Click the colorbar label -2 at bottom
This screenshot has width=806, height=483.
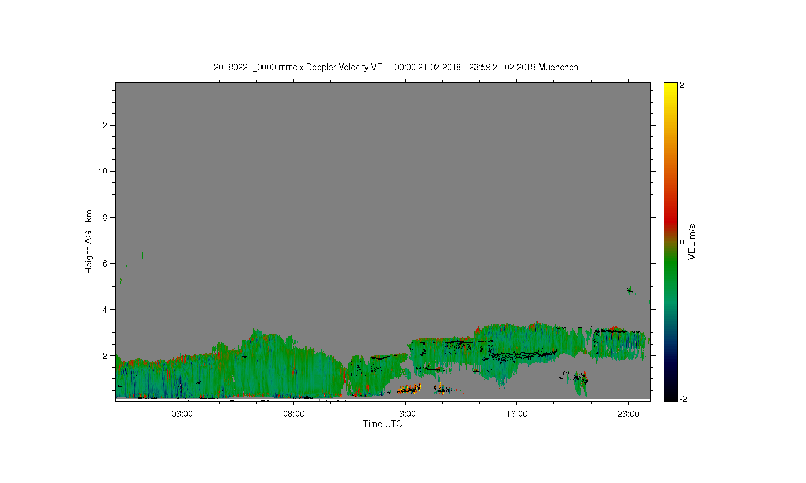tap(683, 399)
